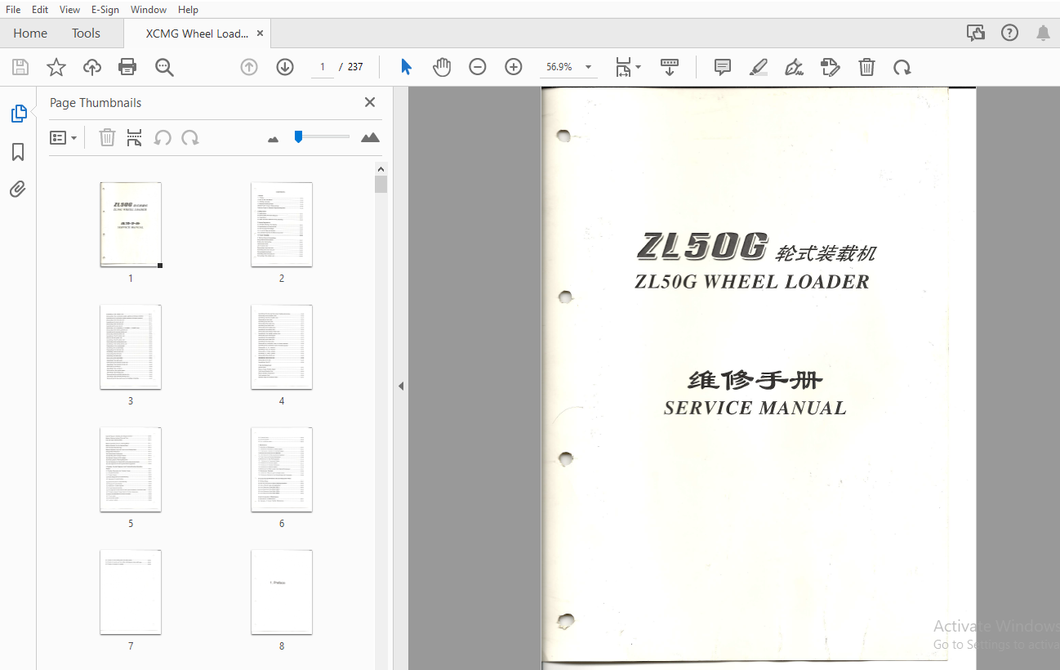Viewport: 1060px width, 670px height.
Task: Add a comment sticky note
Action: pyautogui.click(x=723, y=67)
